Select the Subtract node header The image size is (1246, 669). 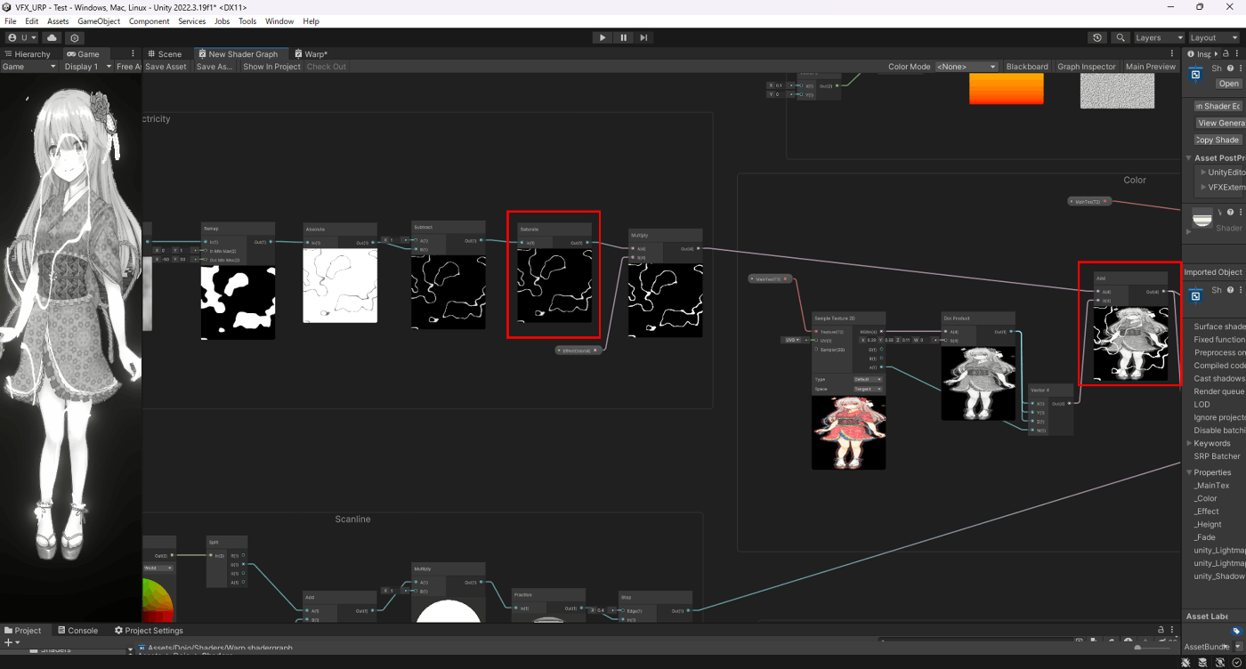[x=448, y=227]
